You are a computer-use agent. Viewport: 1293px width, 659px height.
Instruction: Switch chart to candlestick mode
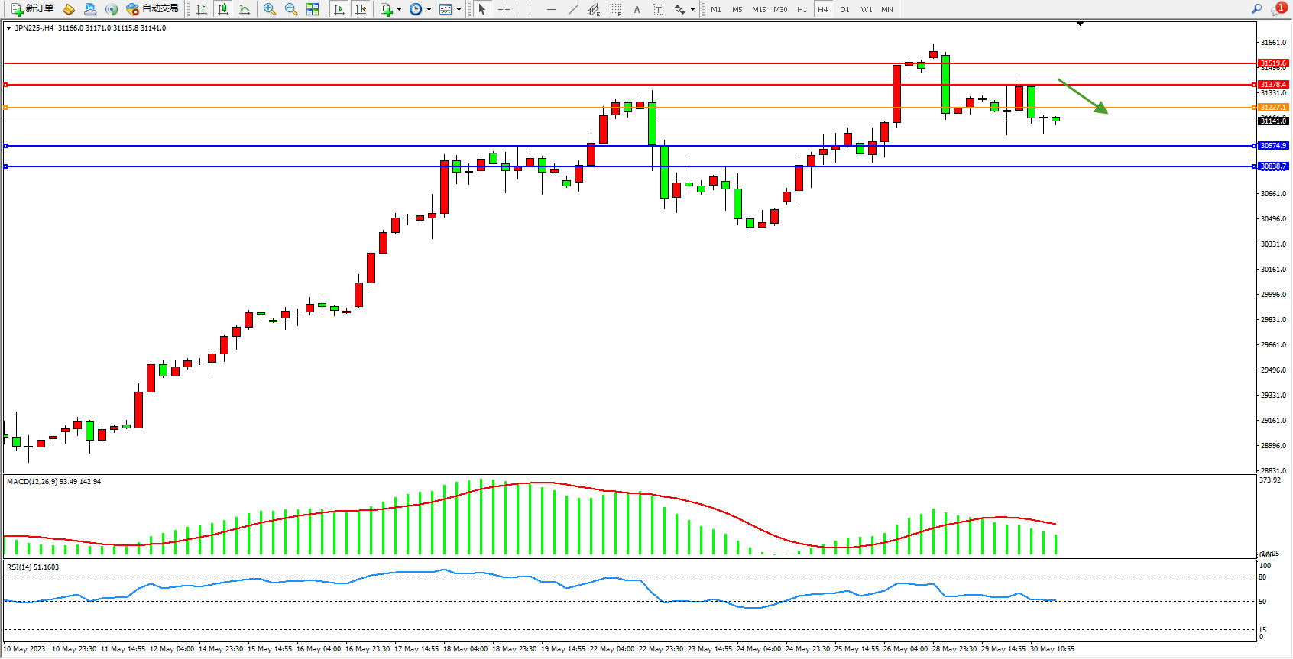pyautogui.click(x=223, y=9)
